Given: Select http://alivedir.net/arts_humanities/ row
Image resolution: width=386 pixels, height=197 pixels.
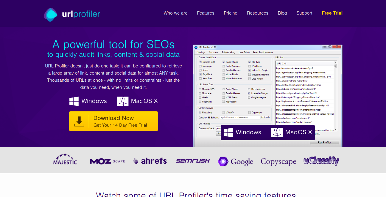Looking at the screenshot, I should [305, 81].
